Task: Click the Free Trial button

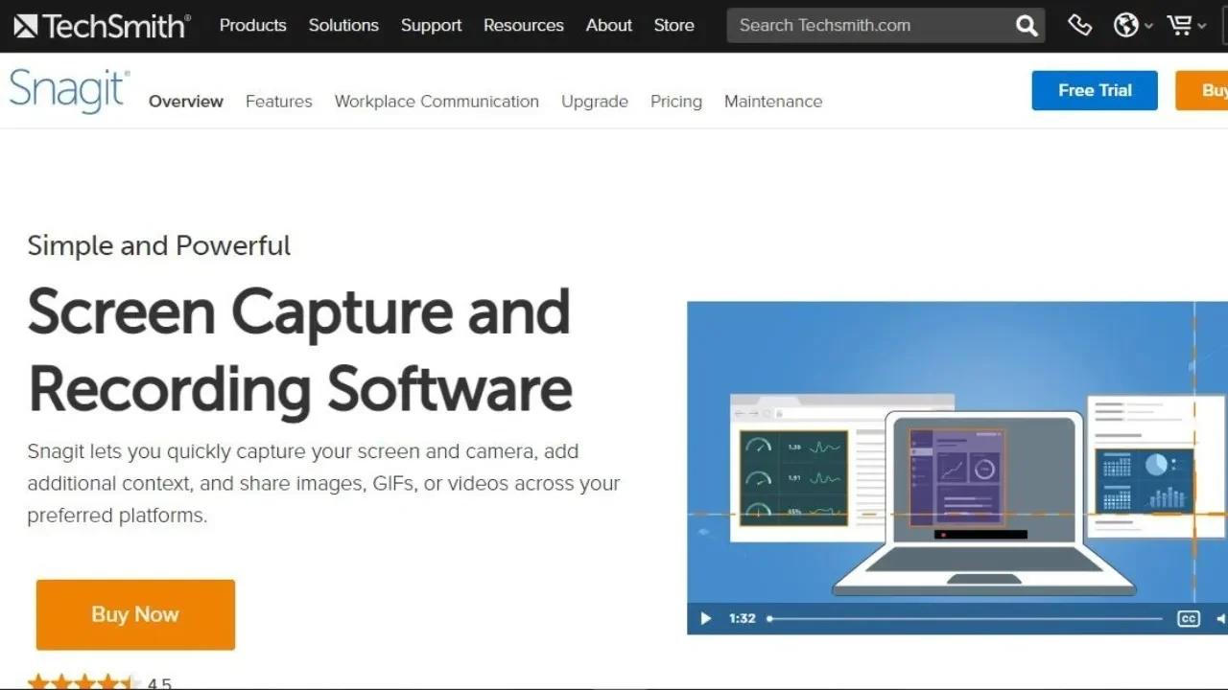Action: (x=1094, y=90)
